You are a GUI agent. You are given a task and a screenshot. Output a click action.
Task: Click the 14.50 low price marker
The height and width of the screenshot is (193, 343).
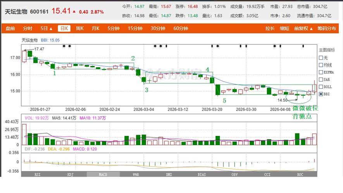(x=283, y=100)
